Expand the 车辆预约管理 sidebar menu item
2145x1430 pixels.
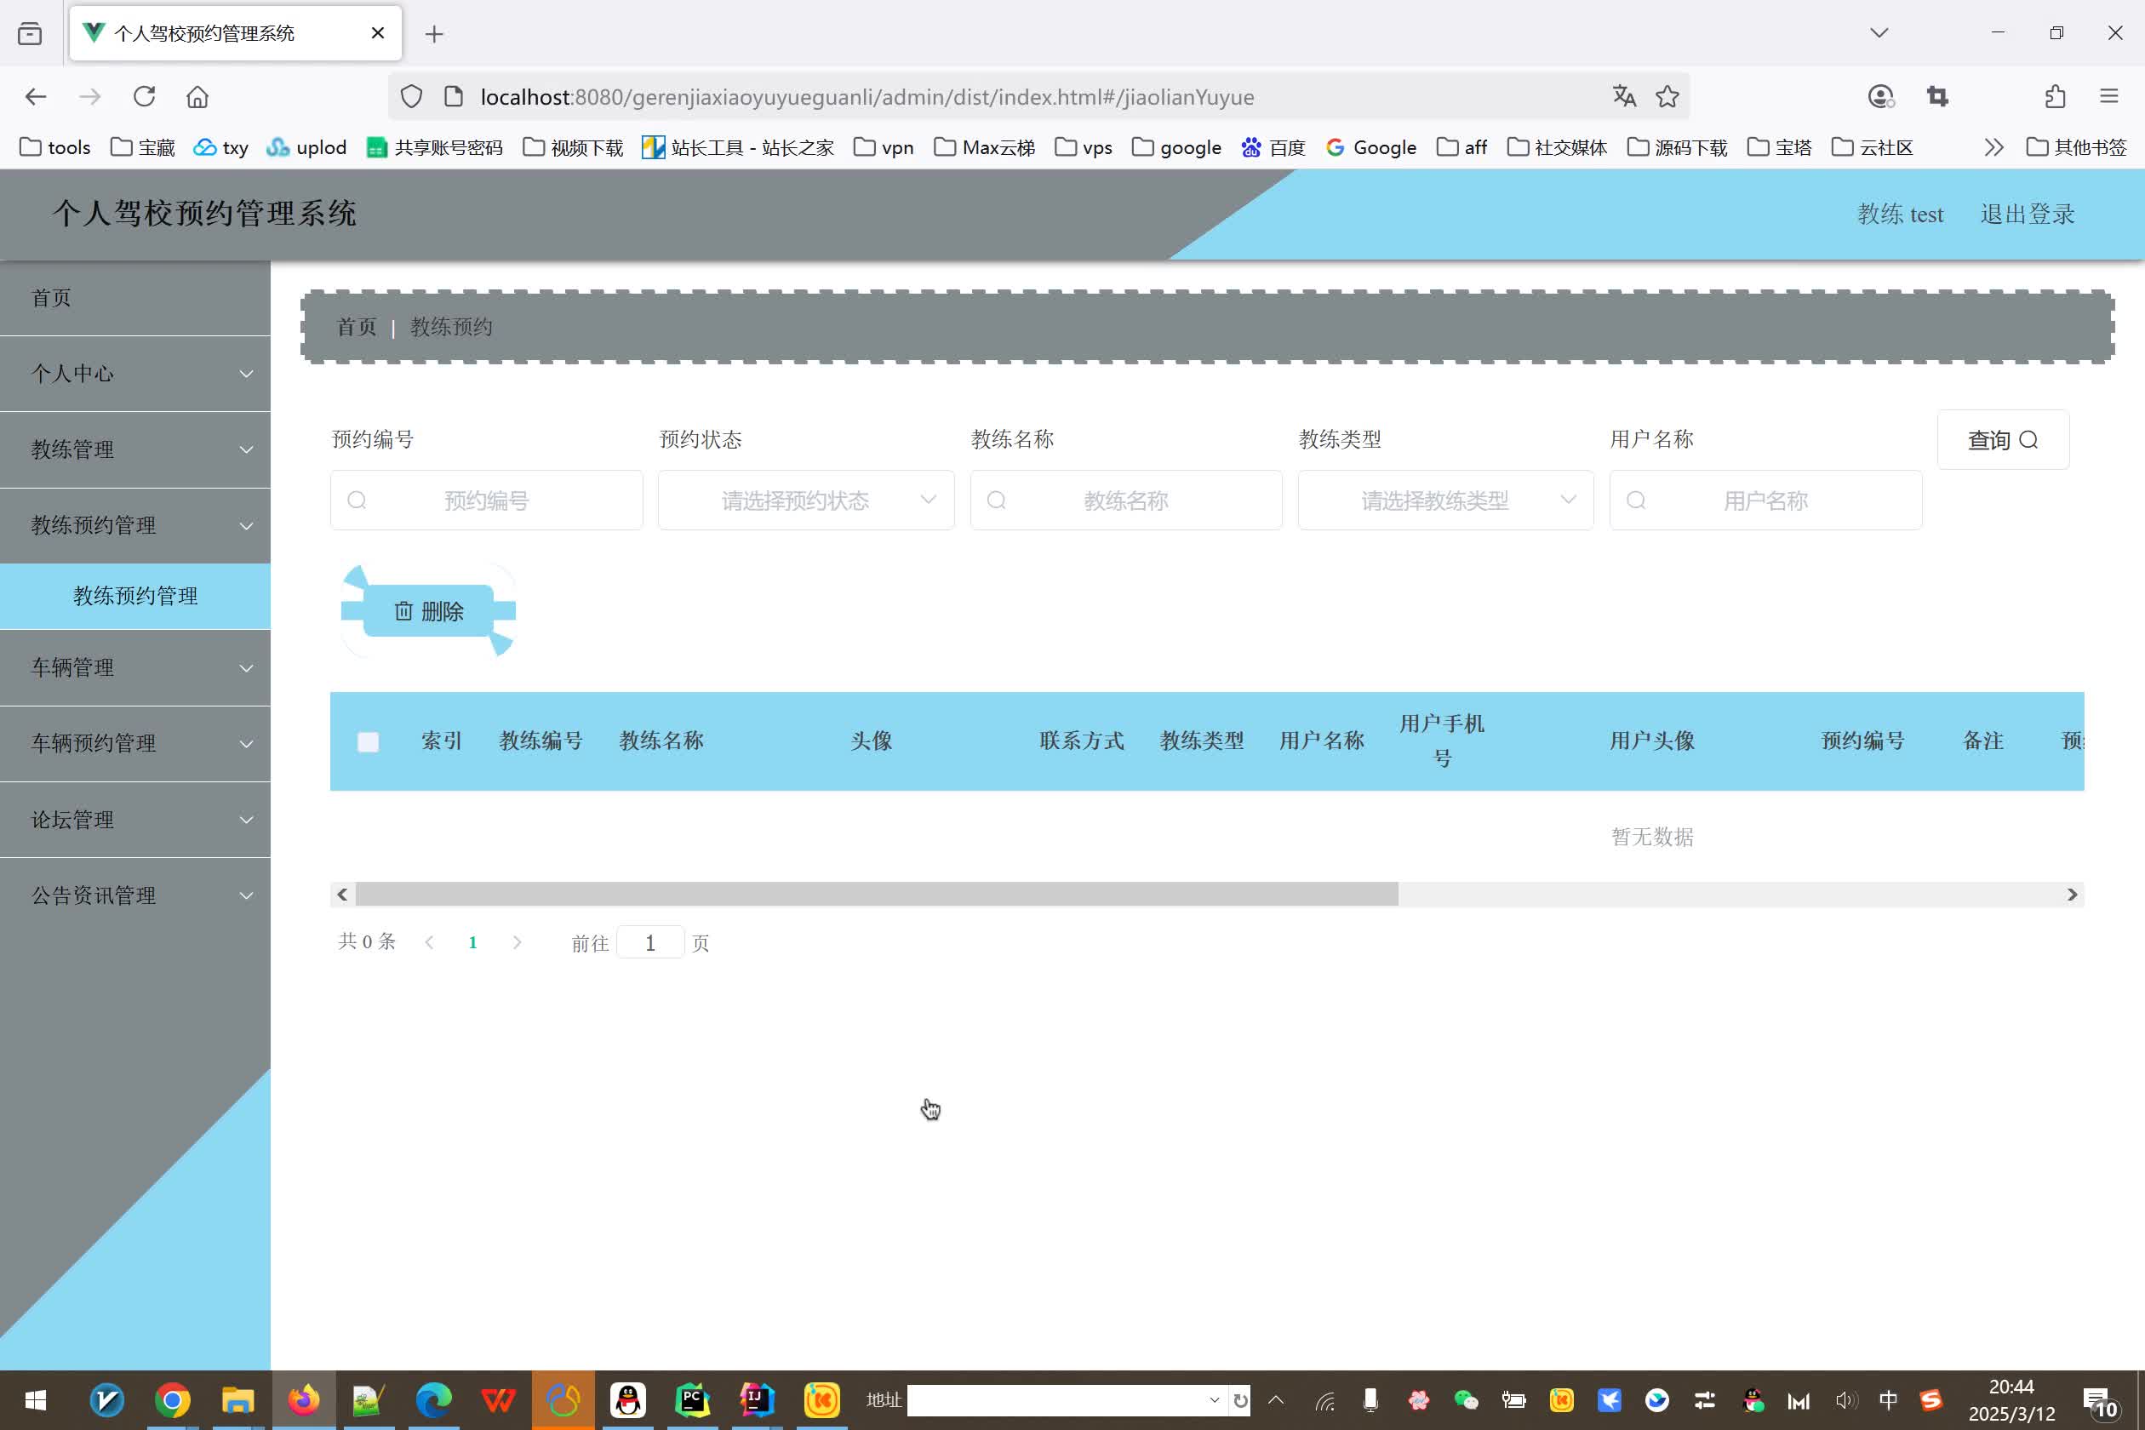tap(134, 742)
